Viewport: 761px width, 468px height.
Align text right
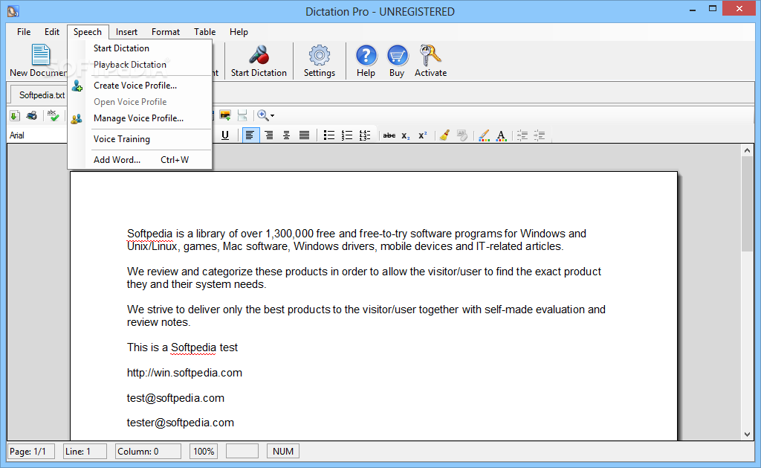(x=268, y=135)
